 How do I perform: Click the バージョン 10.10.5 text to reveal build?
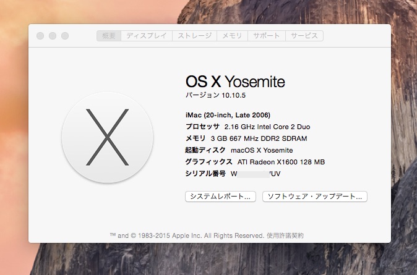coord(220,96)
